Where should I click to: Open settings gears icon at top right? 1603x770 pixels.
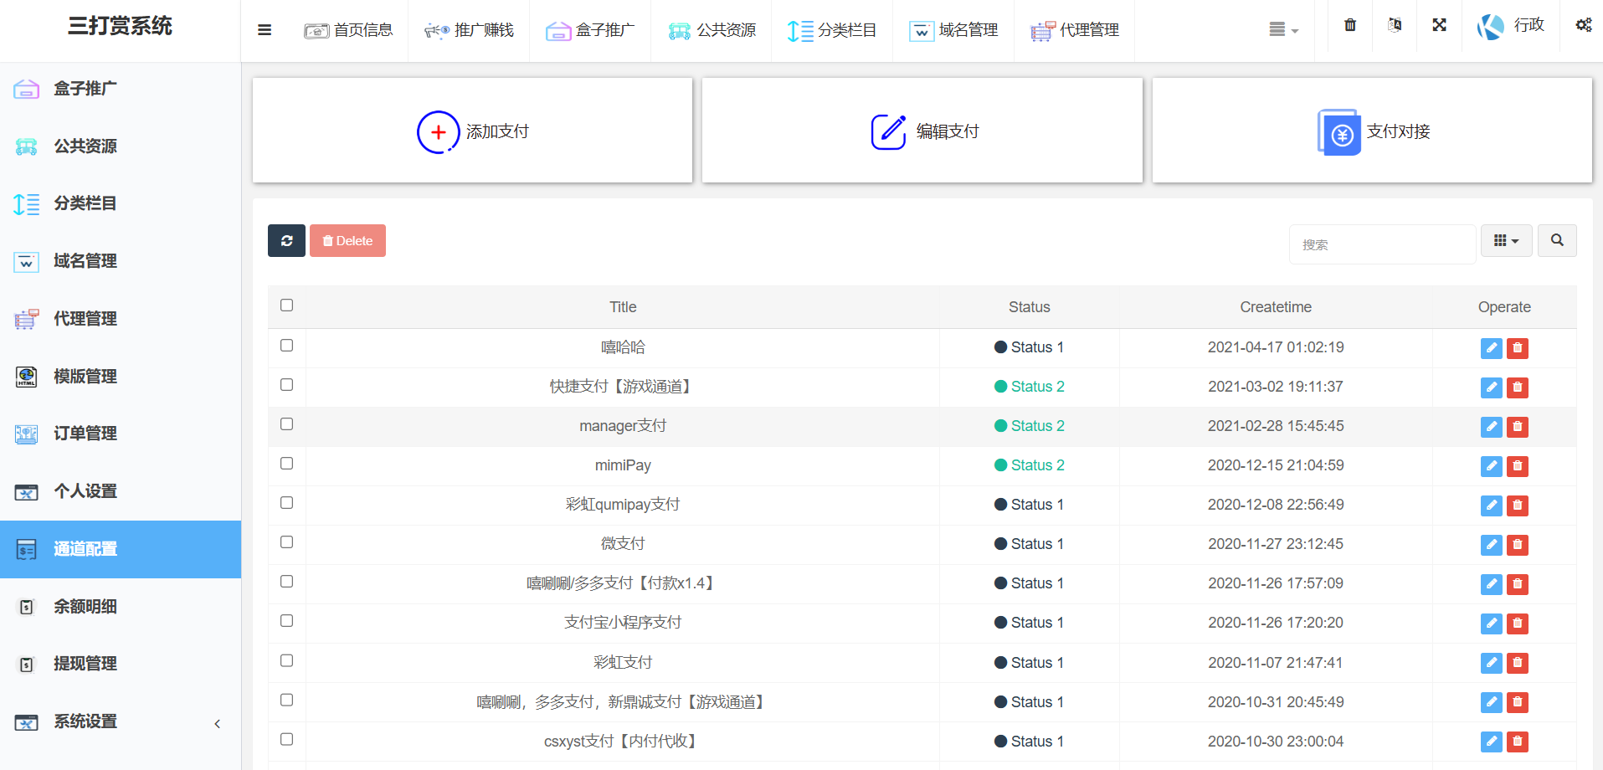[x=1583, y=25]
